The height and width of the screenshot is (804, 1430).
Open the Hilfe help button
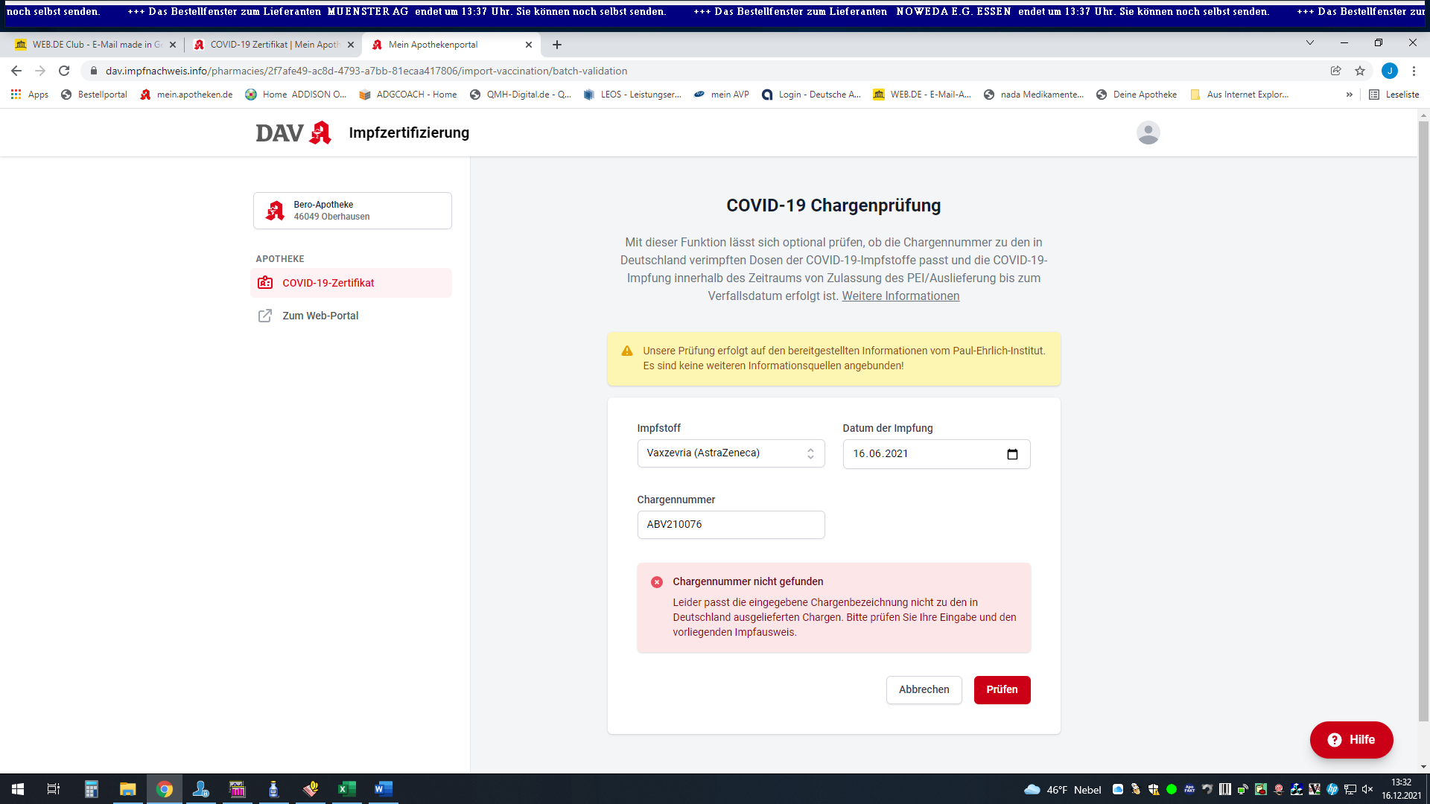[1351, 740]
